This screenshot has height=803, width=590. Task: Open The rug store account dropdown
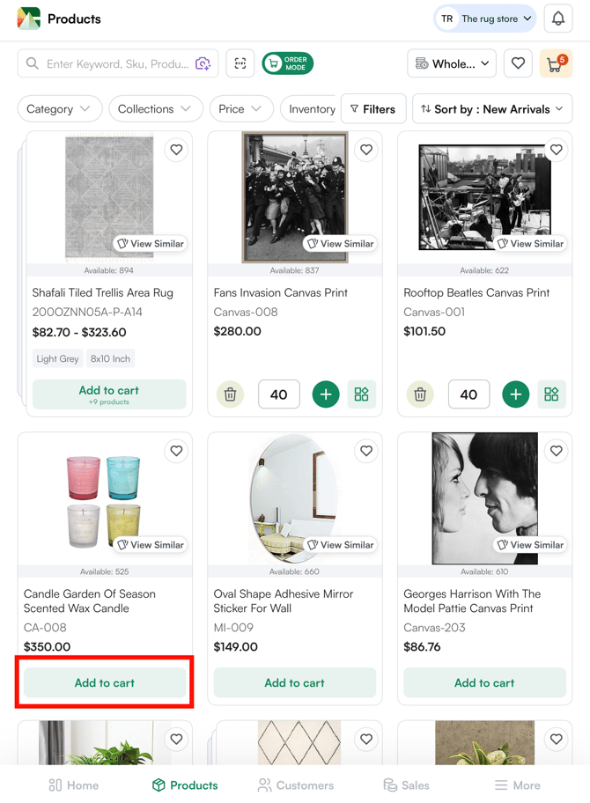click(x=485, y=18)
